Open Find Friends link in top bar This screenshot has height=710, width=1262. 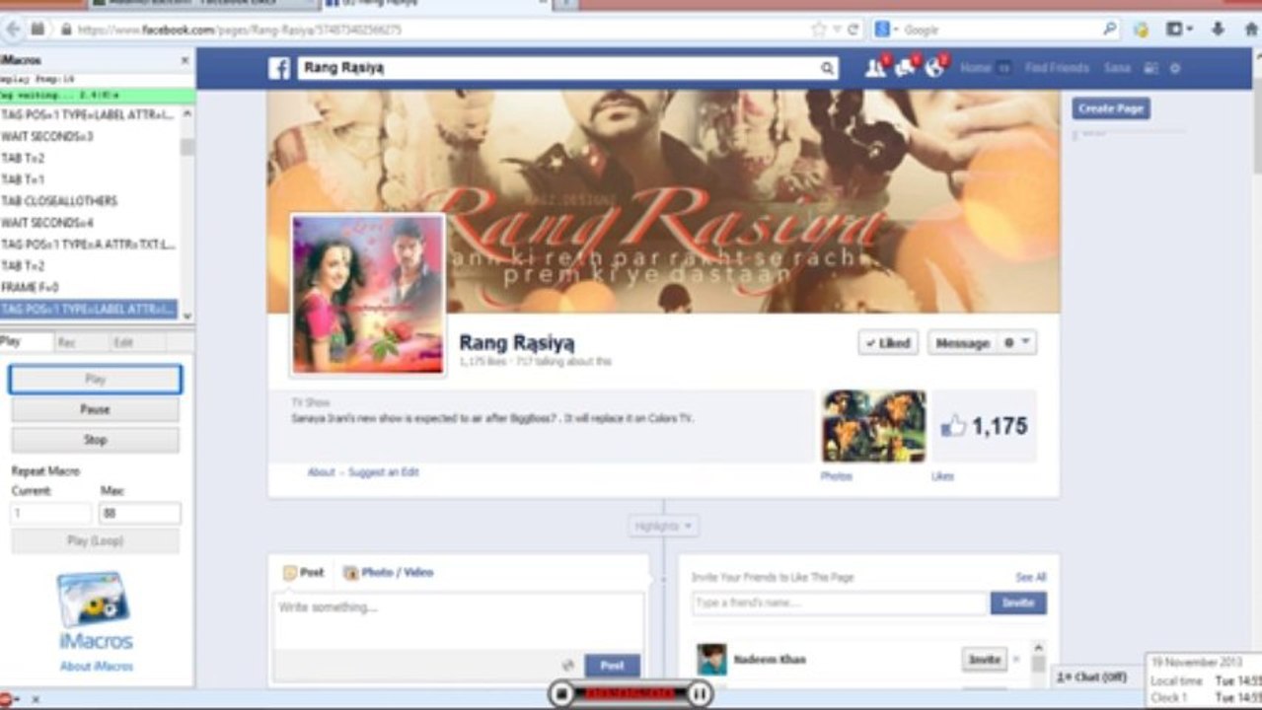pos(1057,68)
